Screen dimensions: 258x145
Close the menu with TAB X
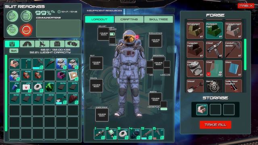(246, 6)
